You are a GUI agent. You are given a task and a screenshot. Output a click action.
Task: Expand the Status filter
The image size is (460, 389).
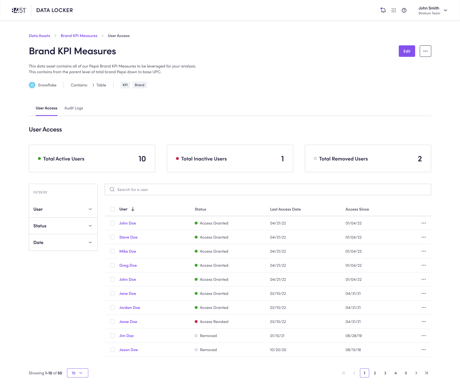tap(63, 226)
